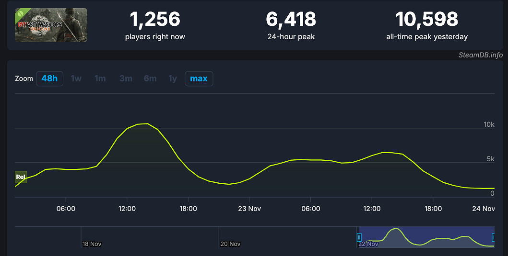Click the right navigator range handle
The width and height of the screenshot is (508, 256).
pos(493,237)
